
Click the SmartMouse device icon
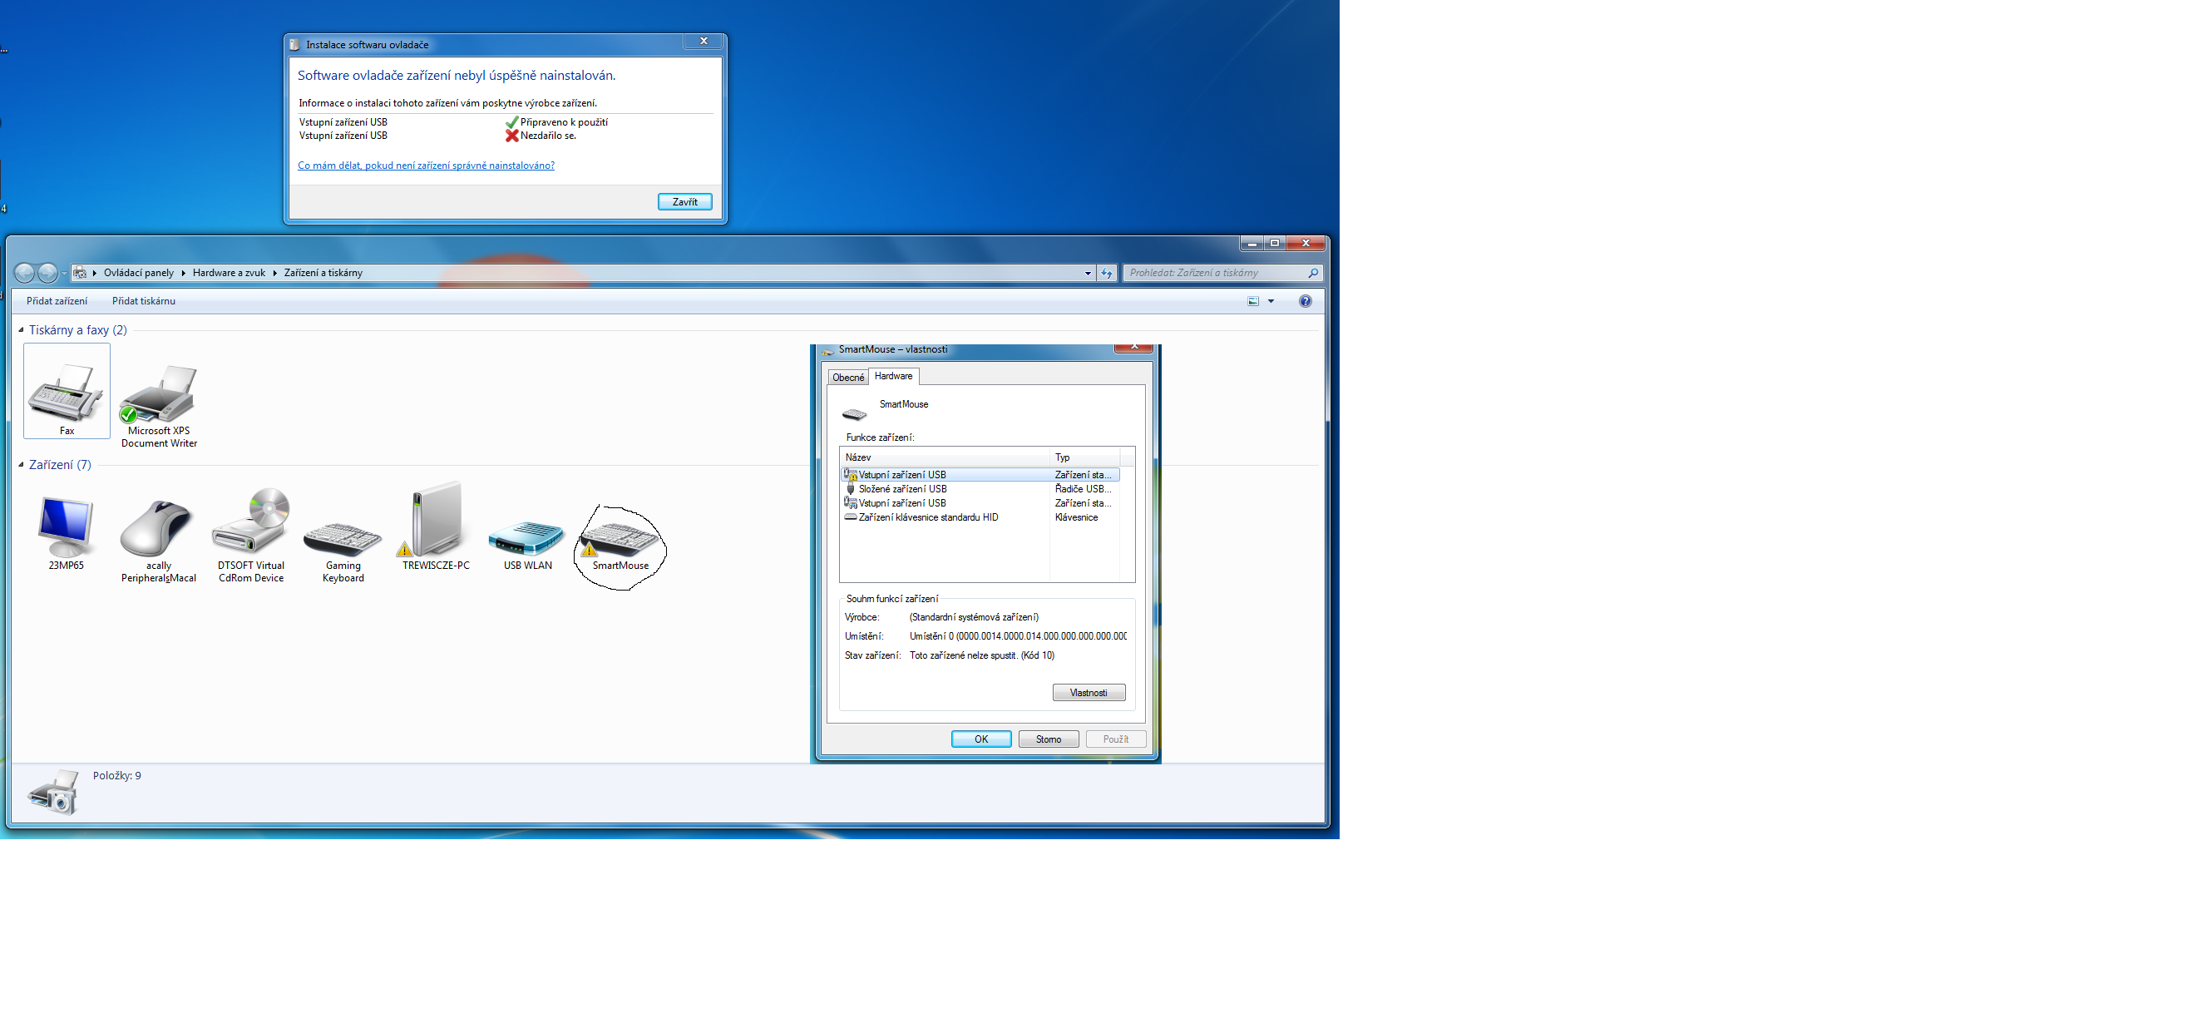click(620, 537)
